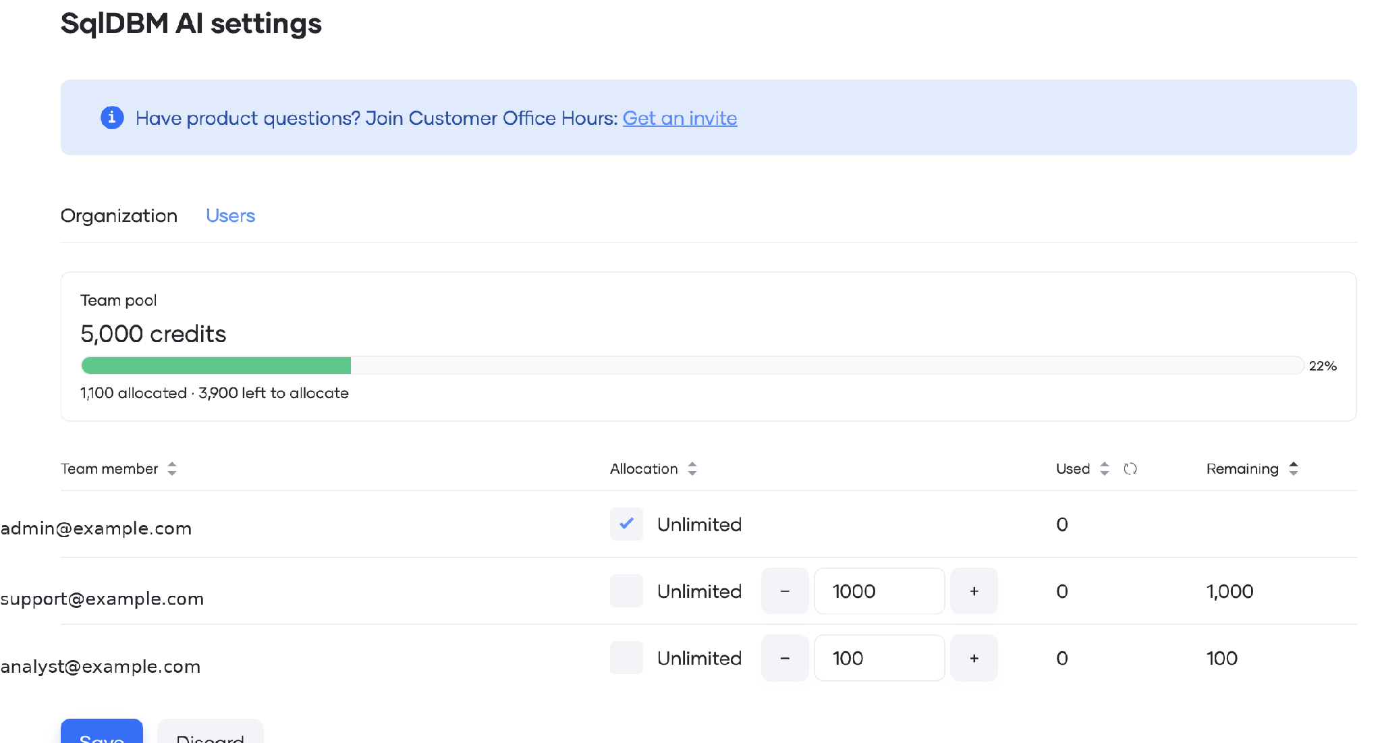Screen dimensions: 1380x743
Task: Switch to the Organization tab
Action: coord(119,216)
